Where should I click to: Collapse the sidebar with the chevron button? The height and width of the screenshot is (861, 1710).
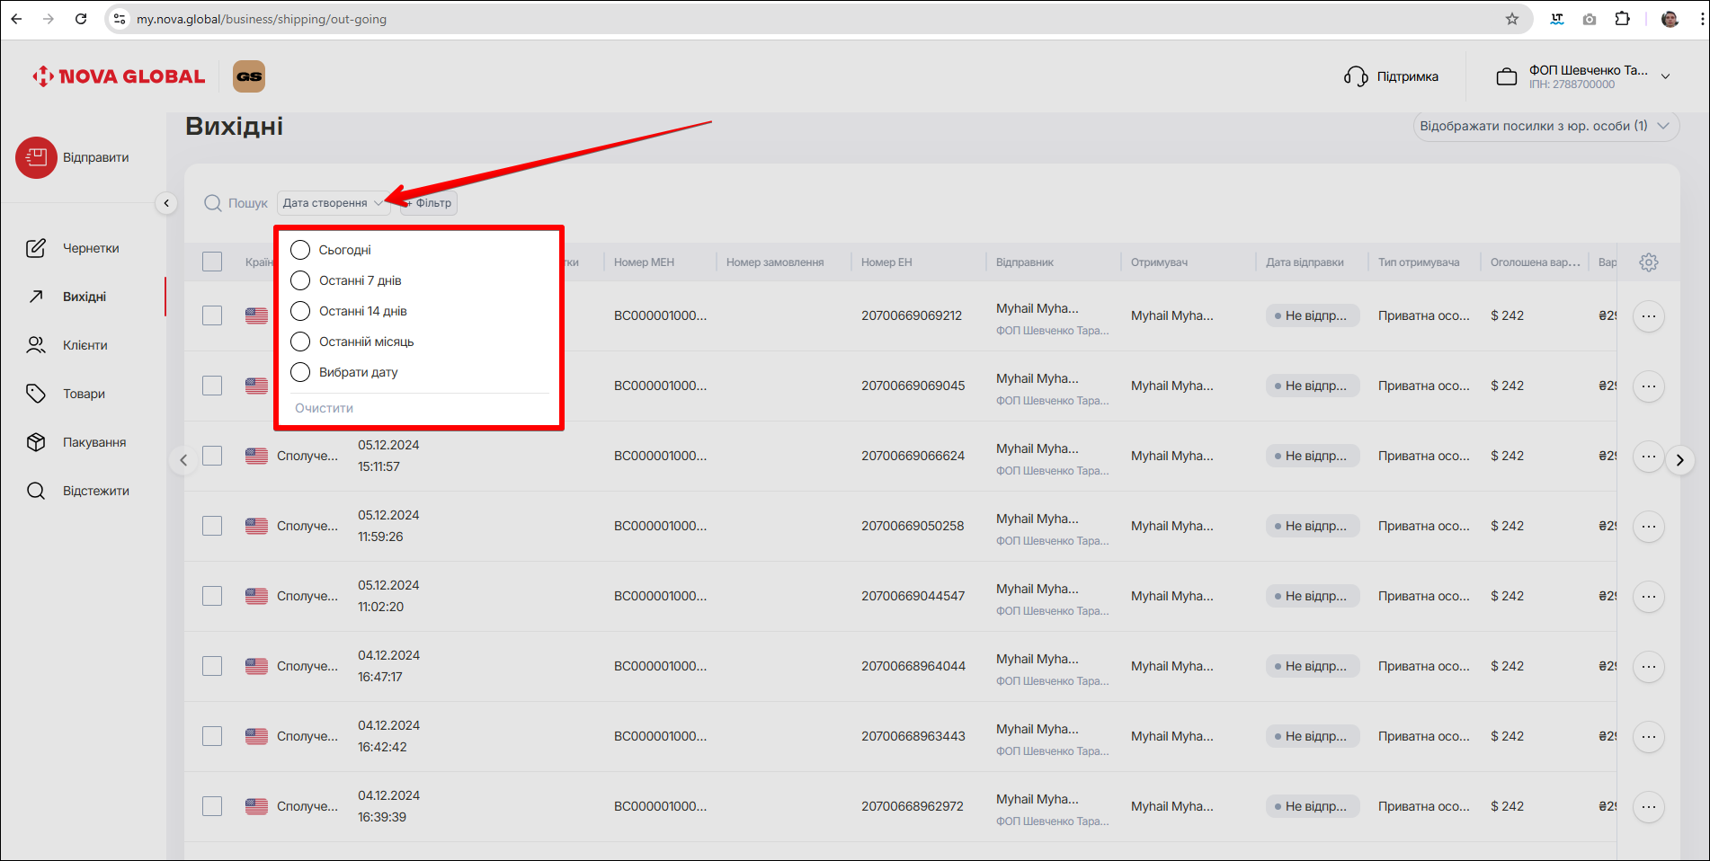click(x=166, y=203)
